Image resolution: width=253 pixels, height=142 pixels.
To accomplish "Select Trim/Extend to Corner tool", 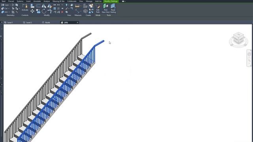I will (x=49, y=11).
